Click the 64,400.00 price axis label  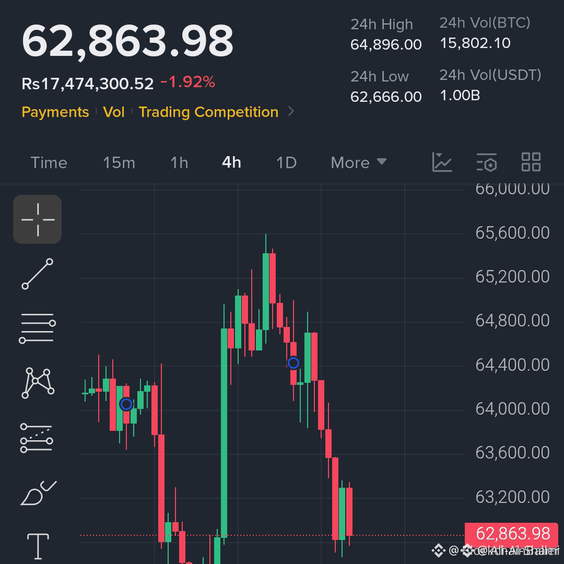tap(513, 365)
